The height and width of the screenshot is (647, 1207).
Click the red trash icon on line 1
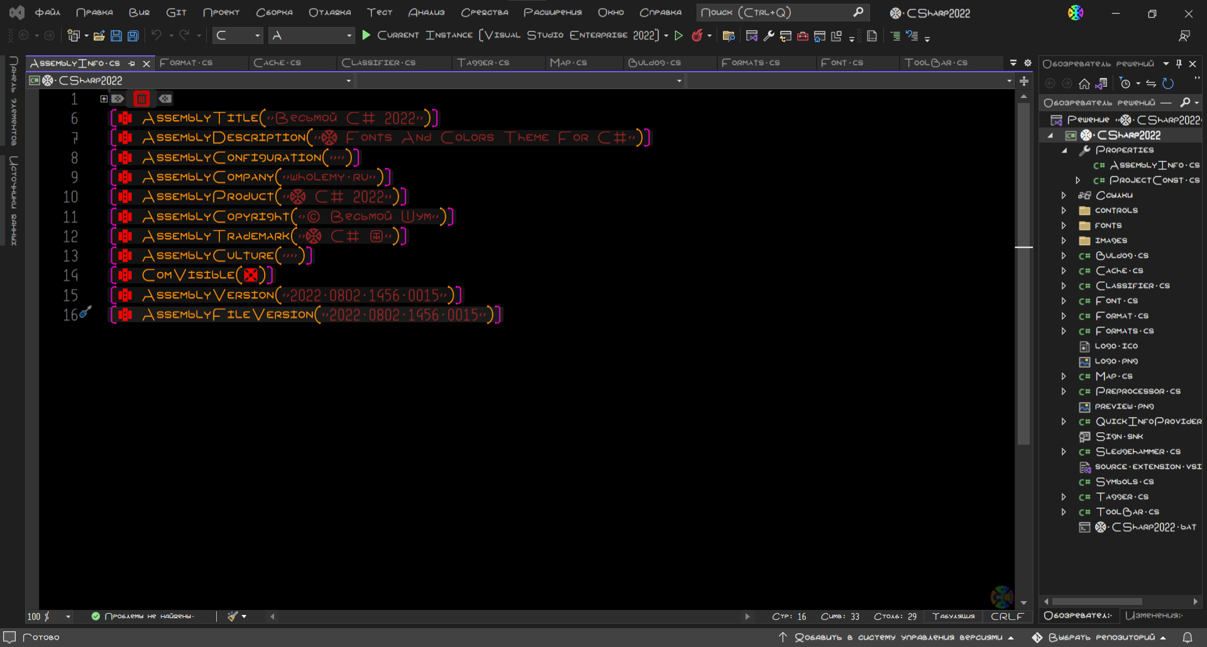[141, 99]
